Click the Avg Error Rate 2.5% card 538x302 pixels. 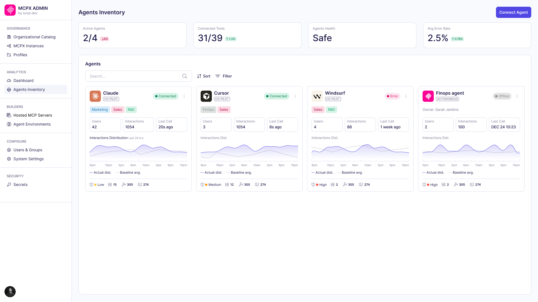477,35
